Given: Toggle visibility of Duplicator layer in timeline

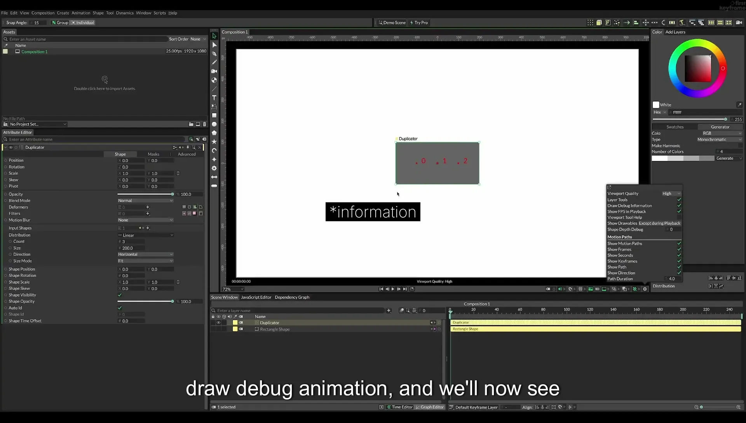Looking at the screenshot, I should 218,323.
